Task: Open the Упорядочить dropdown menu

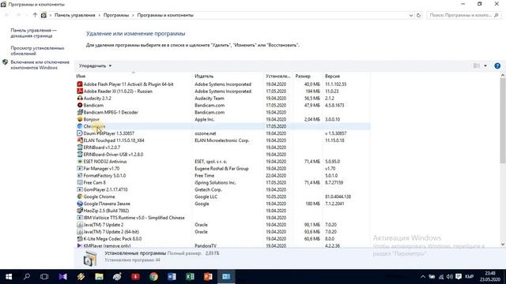Action: click(95, 65)
